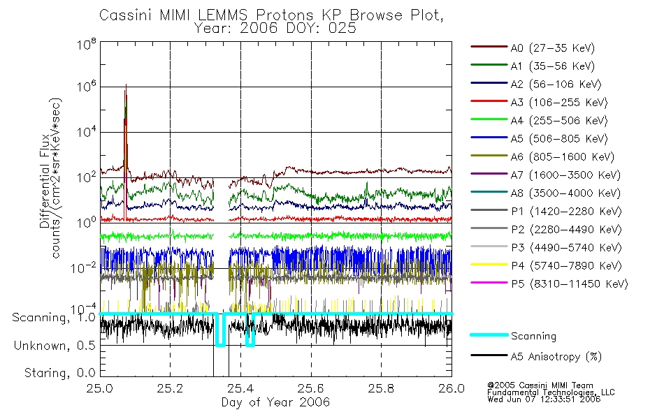
Task: Click the 10^6 y-axis tick label
Action: pos(87,87)
